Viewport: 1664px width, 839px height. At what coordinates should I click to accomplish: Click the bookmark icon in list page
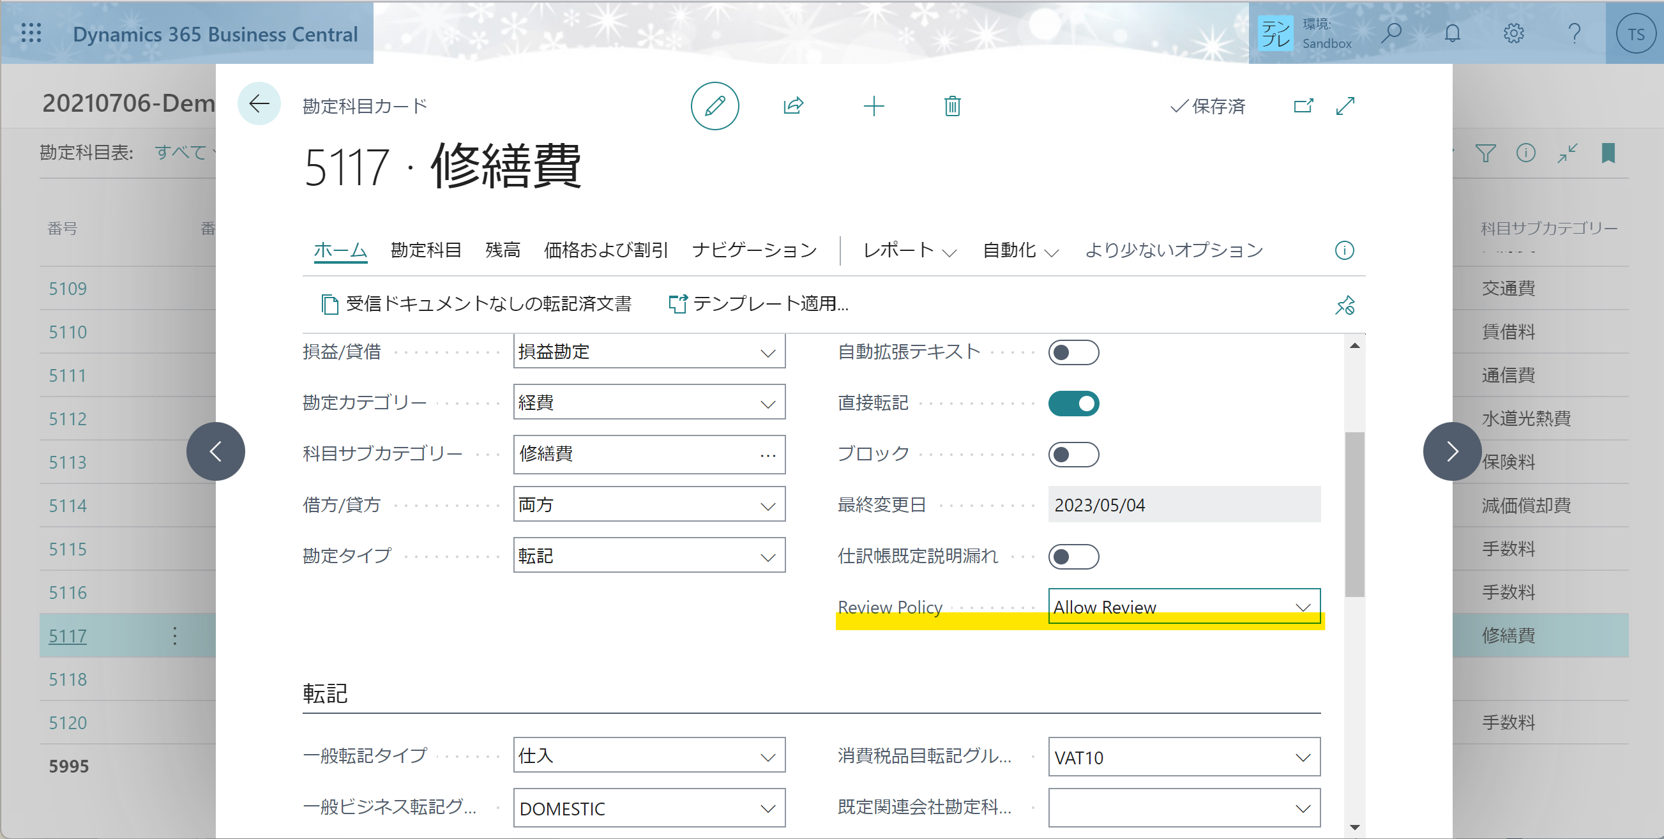pos(1608,153)
